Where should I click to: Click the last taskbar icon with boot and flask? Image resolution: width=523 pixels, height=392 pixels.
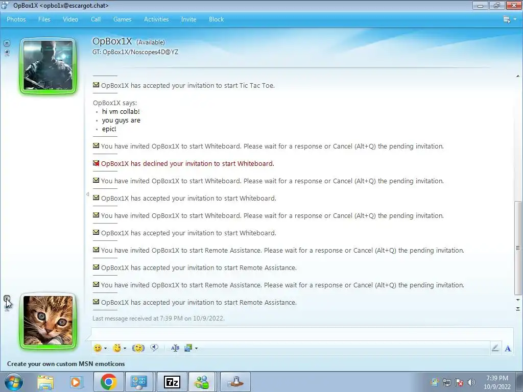(235, 382)
